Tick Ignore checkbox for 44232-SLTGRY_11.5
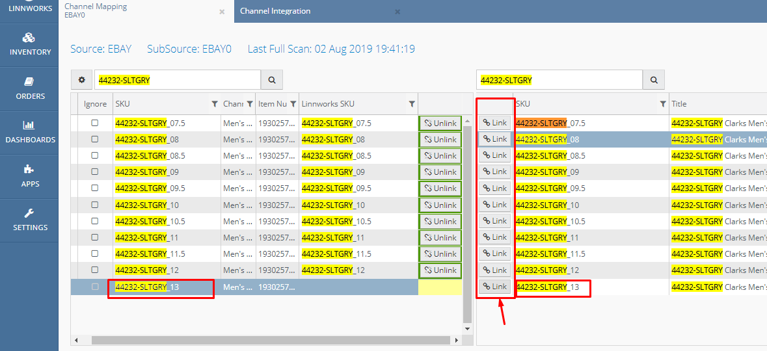 (x=95, y=253)
